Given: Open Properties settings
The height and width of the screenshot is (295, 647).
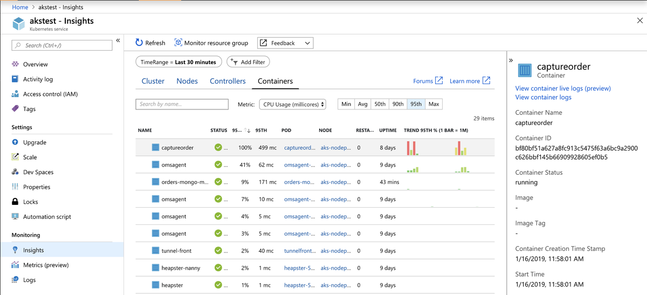Looking at the screenshot, I should 37,187.
